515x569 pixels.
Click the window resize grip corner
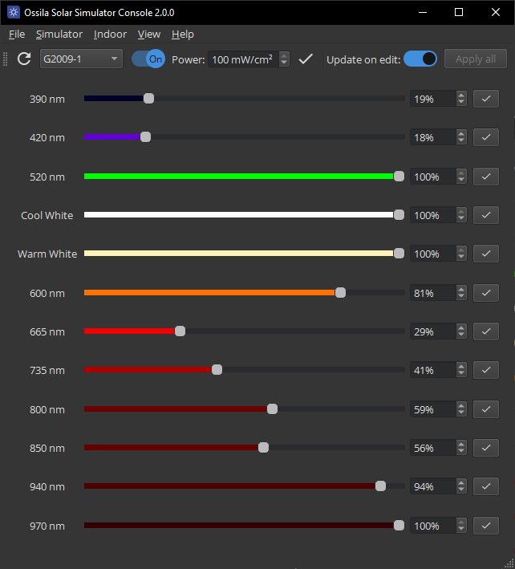coord(509,563)
